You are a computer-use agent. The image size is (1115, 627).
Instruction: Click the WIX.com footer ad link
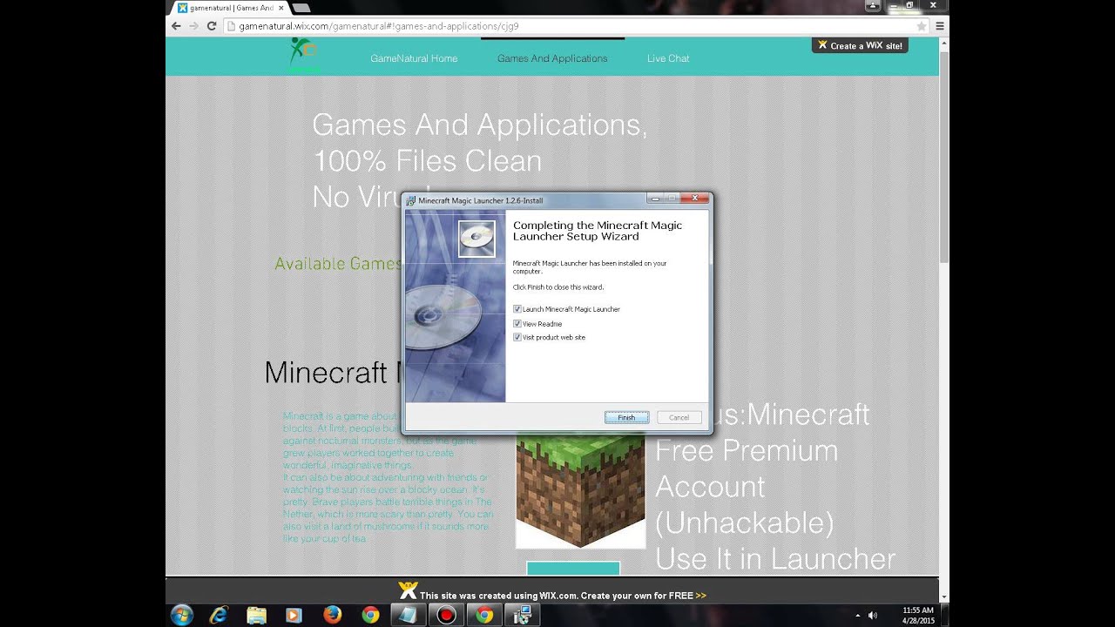click(x=554, y=593)
